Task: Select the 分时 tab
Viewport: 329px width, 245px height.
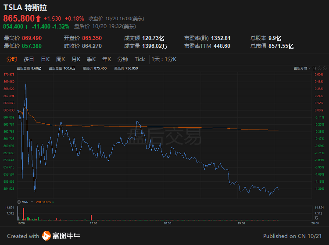Action: (x=12, y=59)
